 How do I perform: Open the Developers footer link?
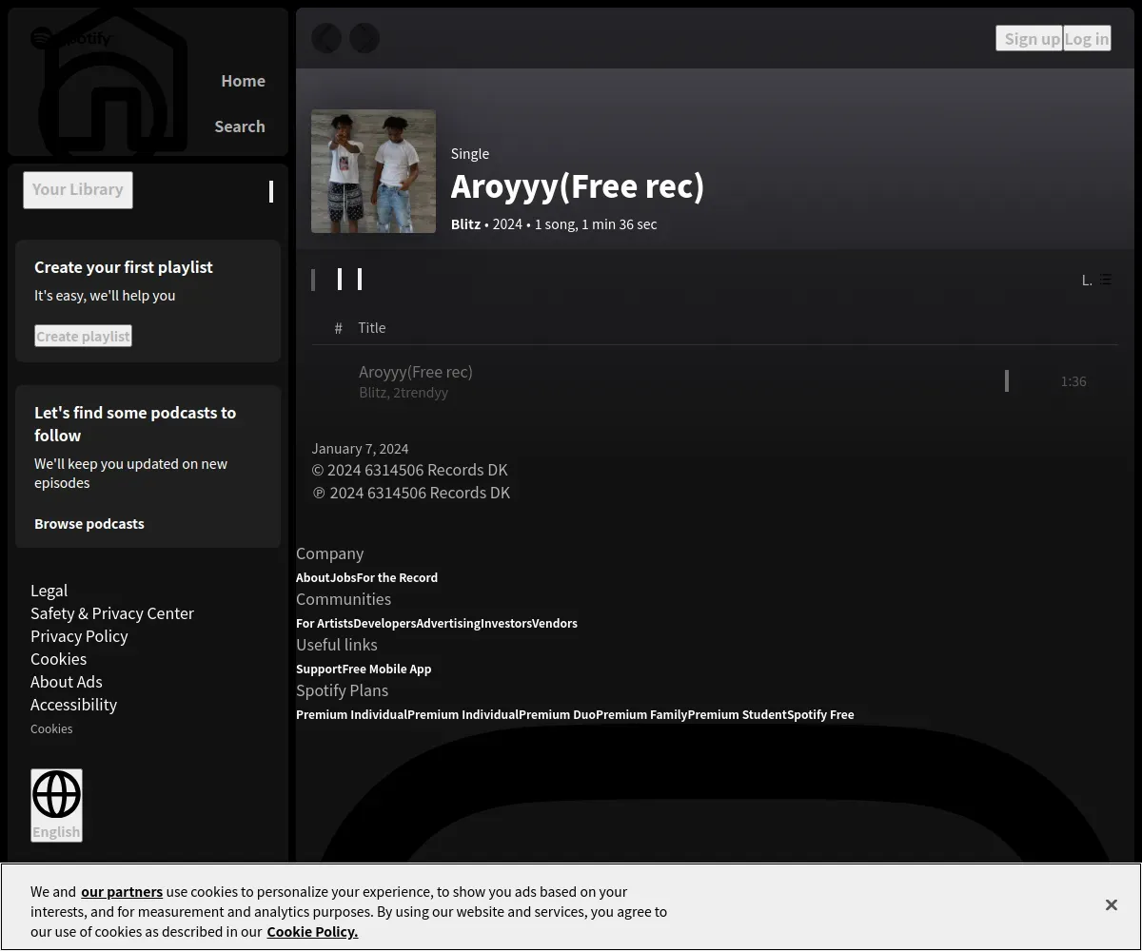384,623
